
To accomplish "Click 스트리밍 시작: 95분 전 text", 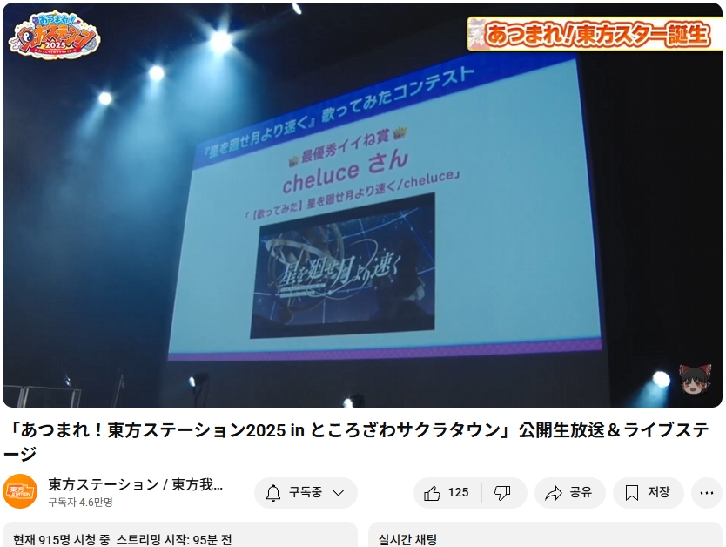I will (174, 539).
